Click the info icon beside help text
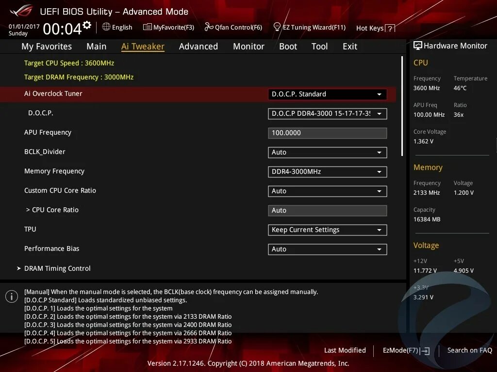The image size is (497, 372). pyautogui.click(x=12, y=296)
